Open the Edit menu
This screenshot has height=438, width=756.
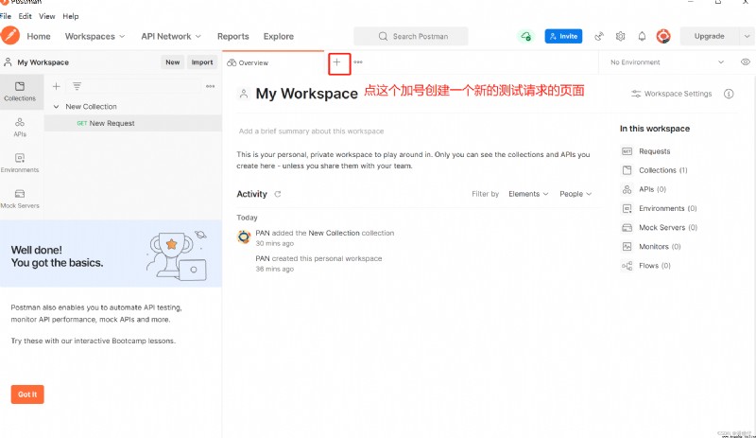[26, 16]
